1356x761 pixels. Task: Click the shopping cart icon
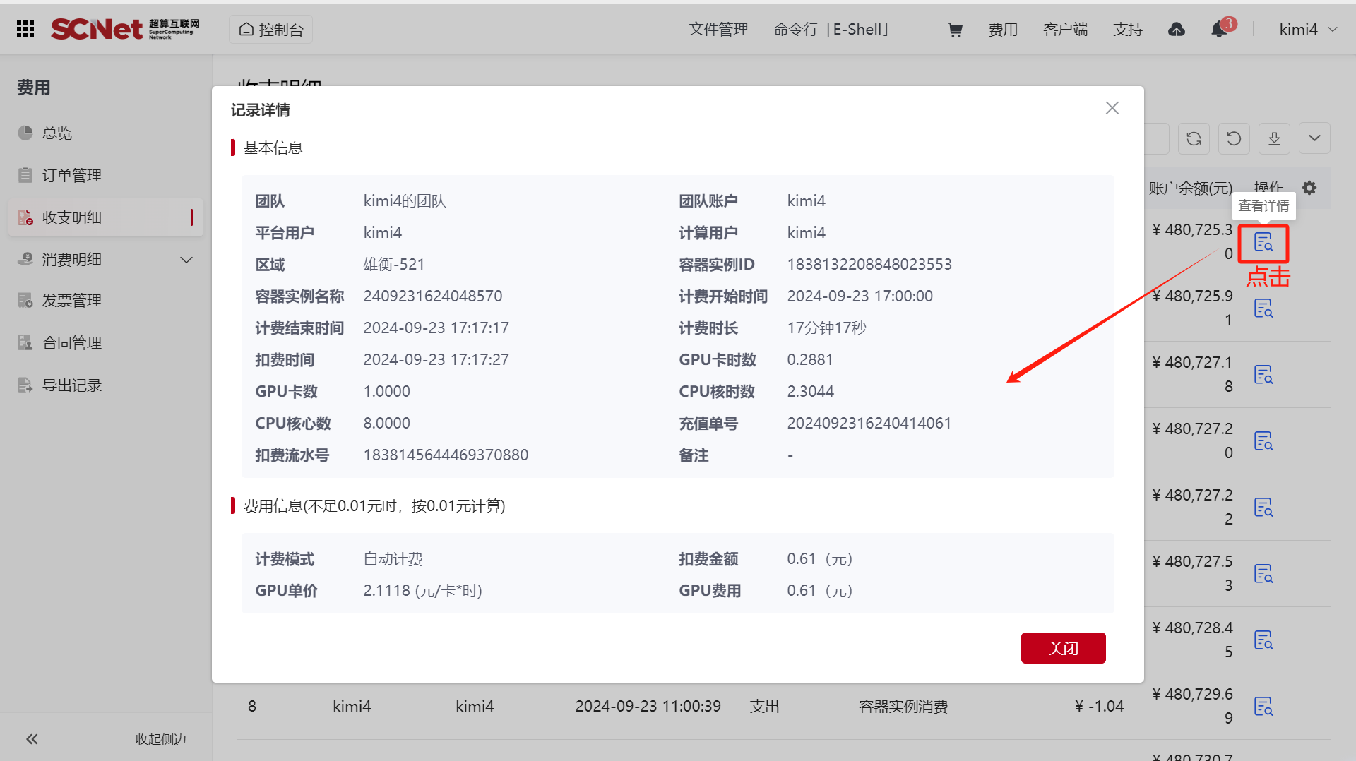click(955, 30)
